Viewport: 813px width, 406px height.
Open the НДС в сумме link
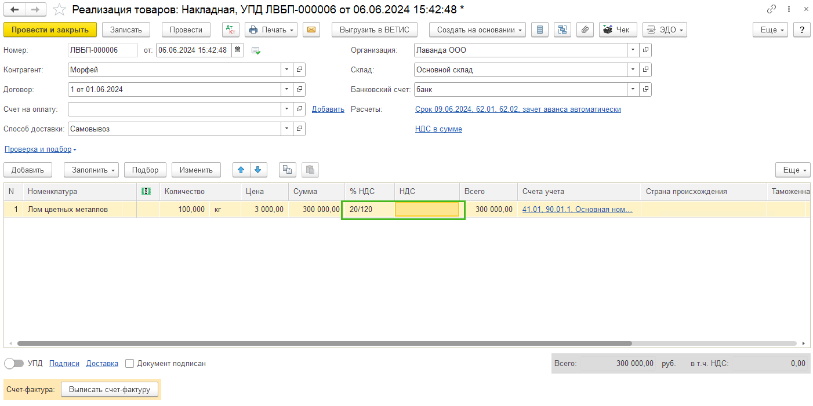point(438,129)
